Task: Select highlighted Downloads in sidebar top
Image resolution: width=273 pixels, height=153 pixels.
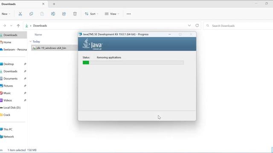Action: tap(13, 35)
